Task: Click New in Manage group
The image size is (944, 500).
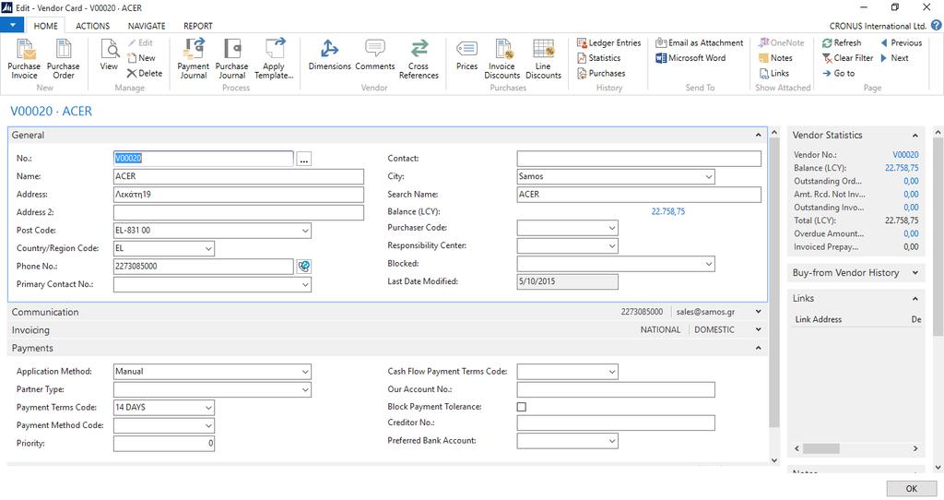Action: (141, 58)
